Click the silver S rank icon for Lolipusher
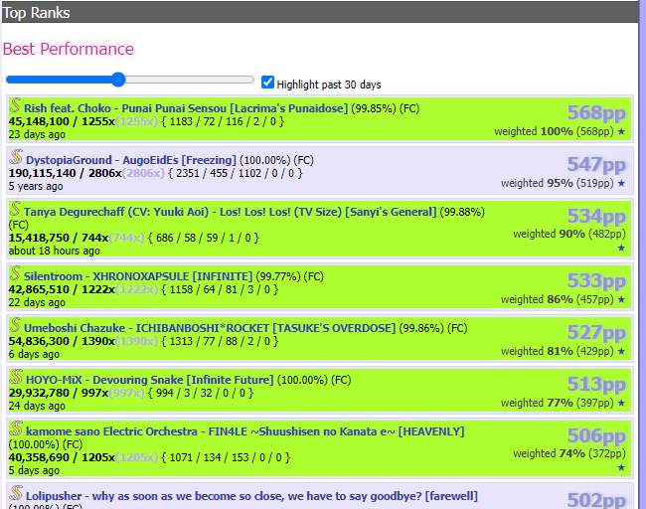This screenshot has height=509, width=646. coord(16,493)
